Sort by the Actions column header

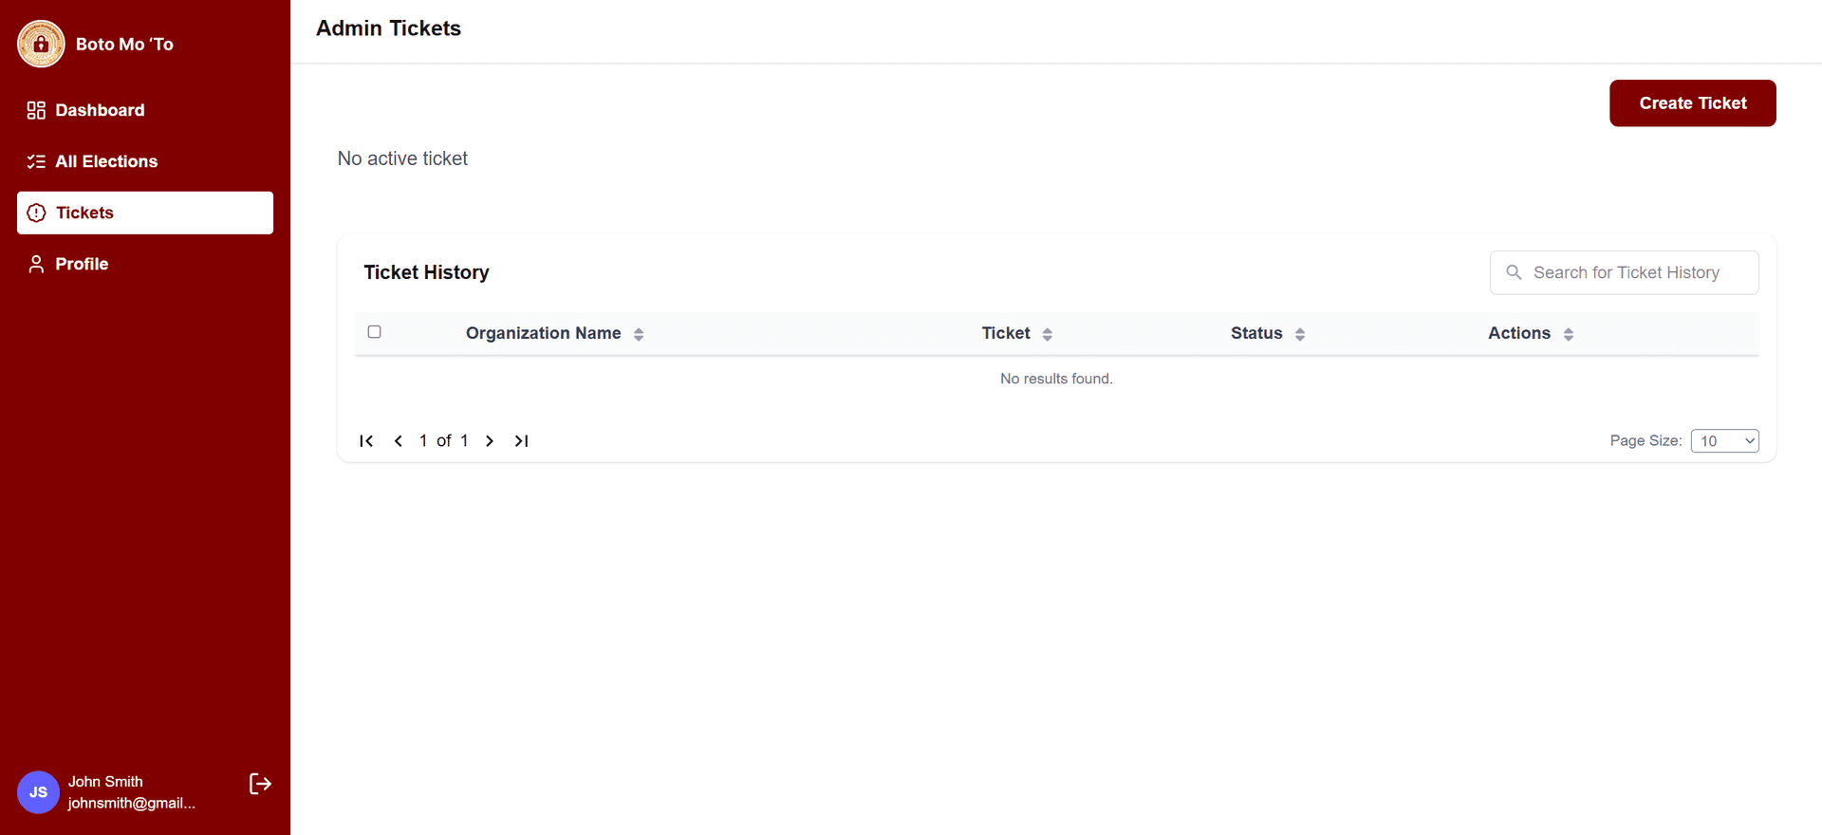click(x=1568, y=334)
